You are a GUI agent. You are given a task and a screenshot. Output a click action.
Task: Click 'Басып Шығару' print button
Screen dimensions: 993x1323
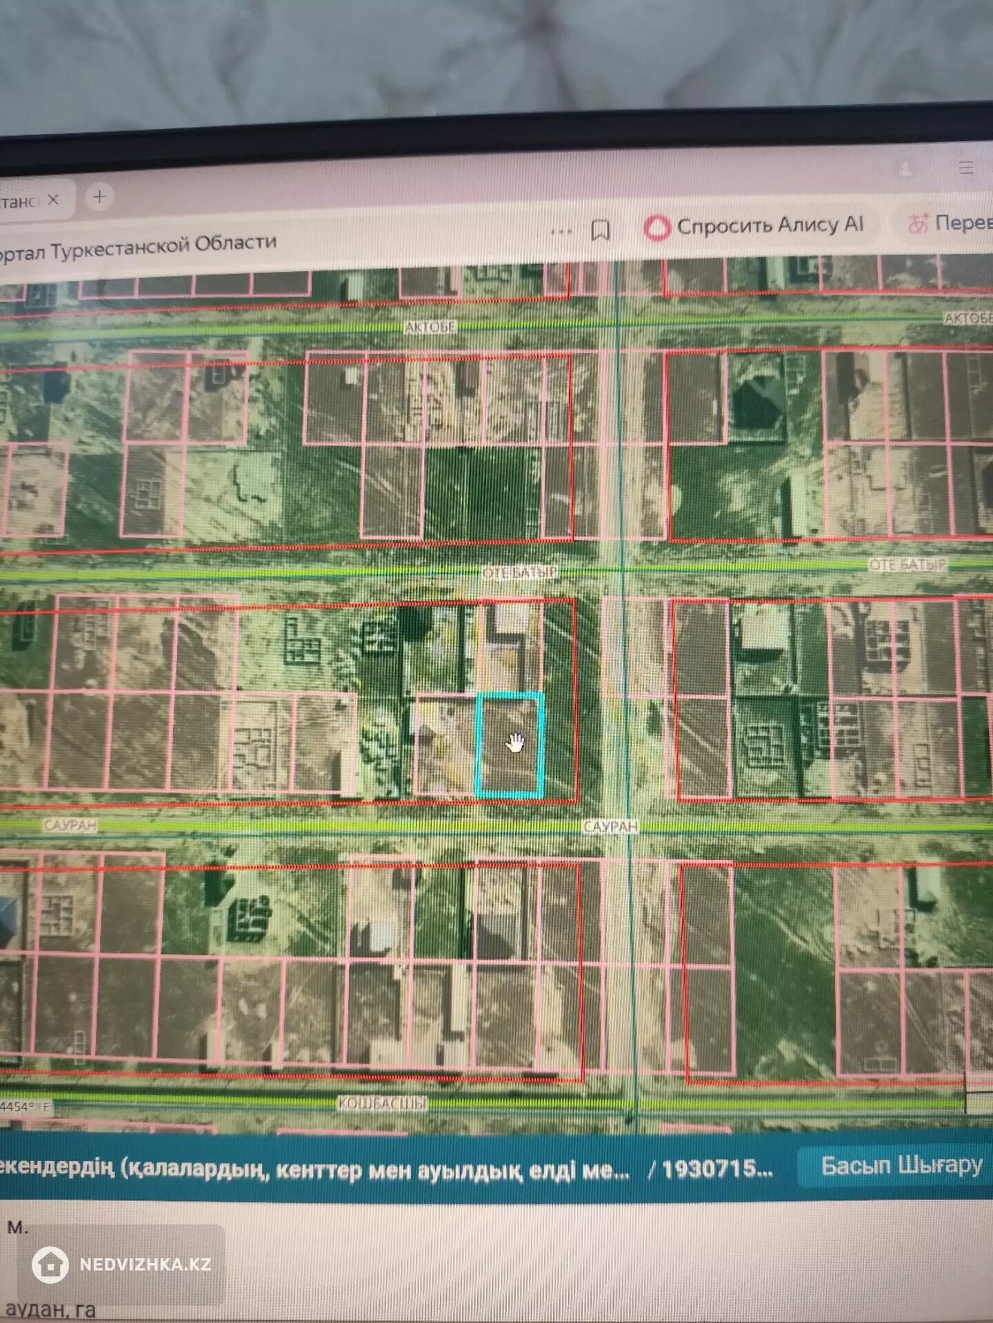click(901, 1165)
